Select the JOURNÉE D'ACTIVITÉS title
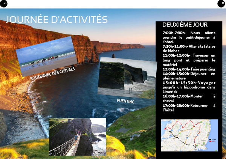226x159 pixels. [x=57, y=19]
